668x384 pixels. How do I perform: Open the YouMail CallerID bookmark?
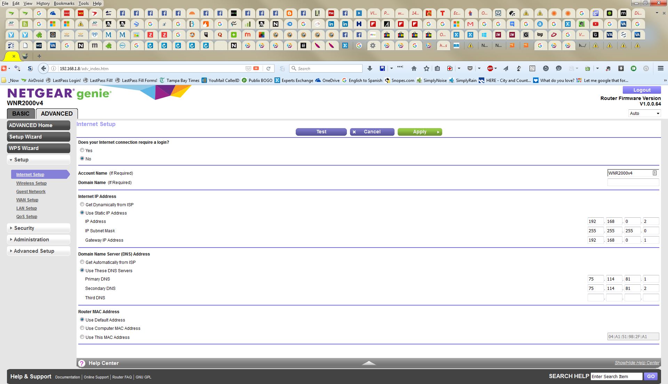pos(221,80)
